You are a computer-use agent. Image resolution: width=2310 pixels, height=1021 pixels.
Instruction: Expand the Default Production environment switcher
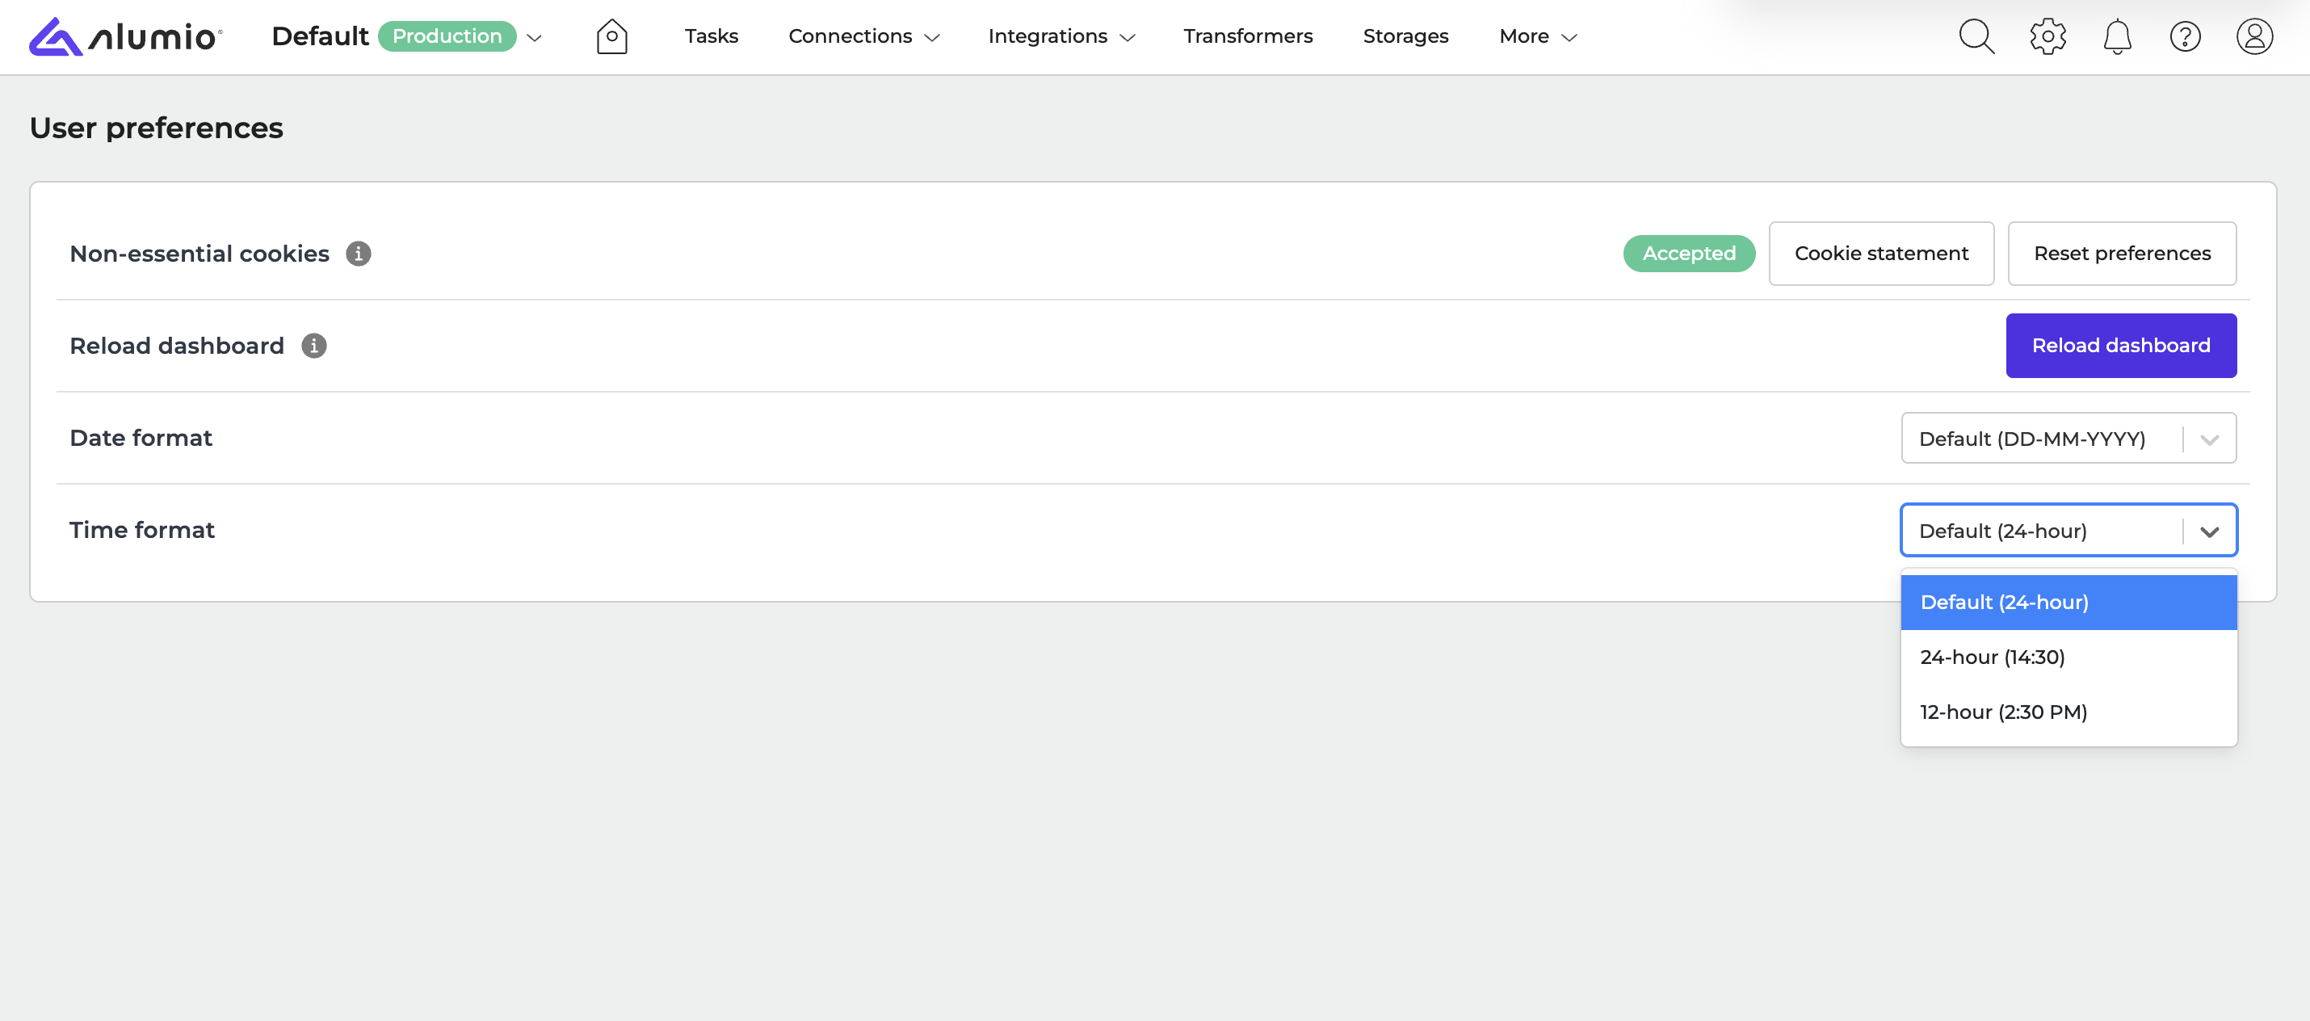click(535, 38)
